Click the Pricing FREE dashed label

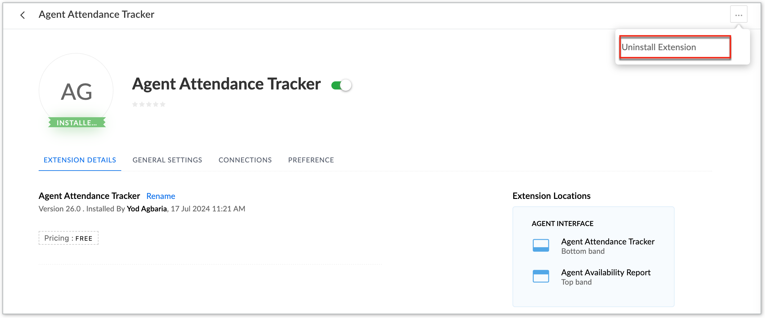(68, 238)
